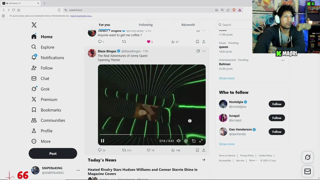Viewport: 320px width, 180px height.
Task: Open Heated Rivalry Stars news headline
Action: (142, 171)
